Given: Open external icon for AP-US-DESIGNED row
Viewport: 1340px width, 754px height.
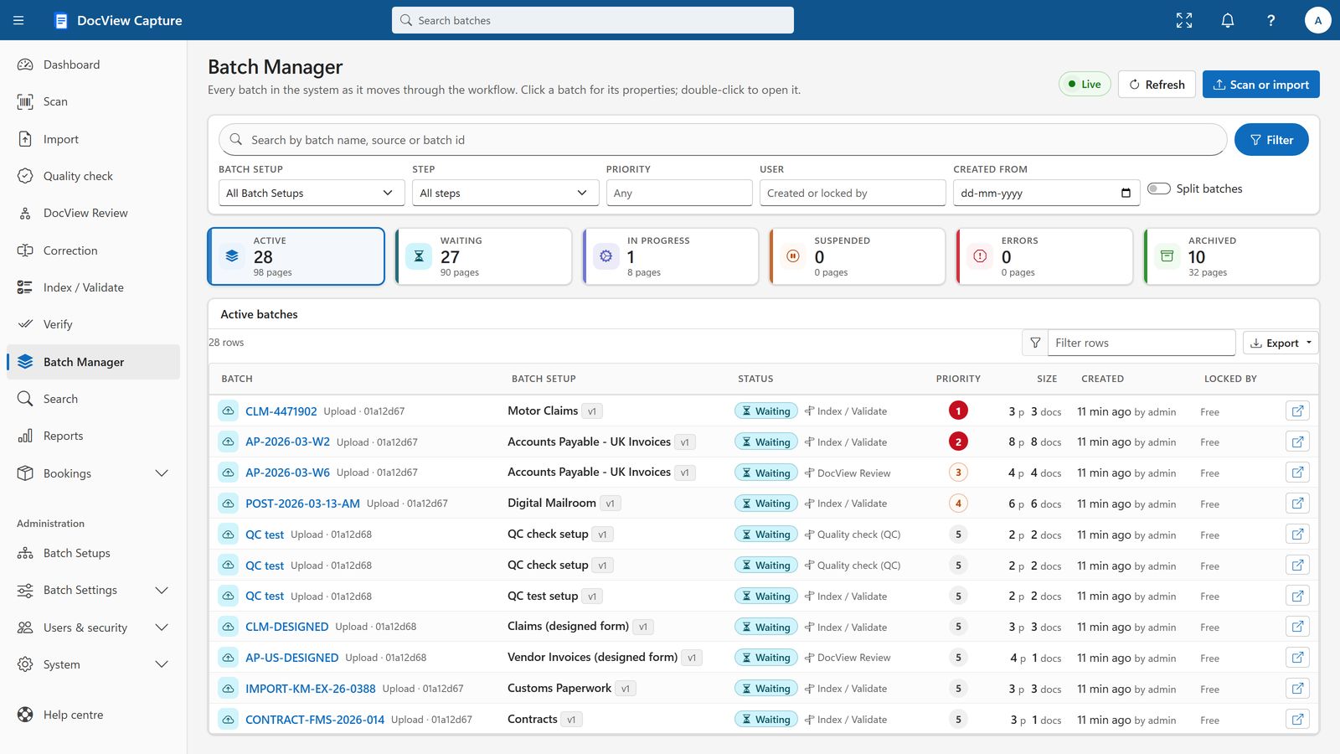Looking at the screenshot, I should point(1297,658).
